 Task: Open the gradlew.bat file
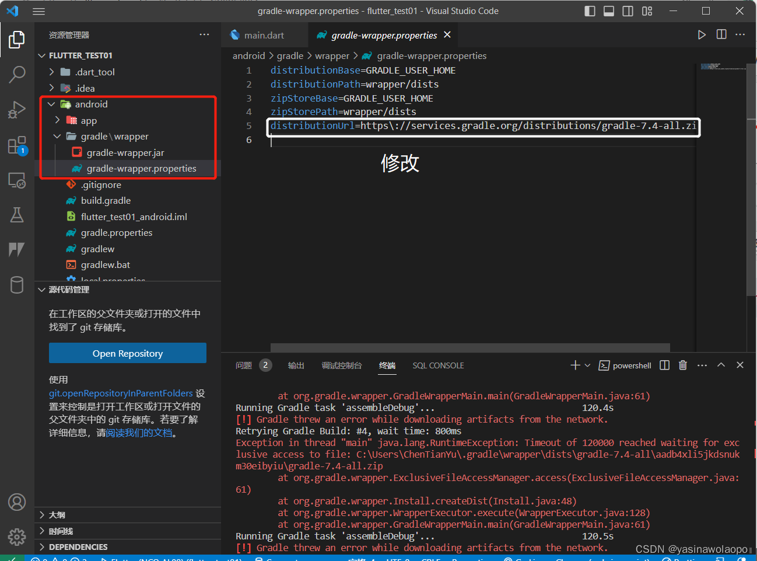[x=106, y=264]
